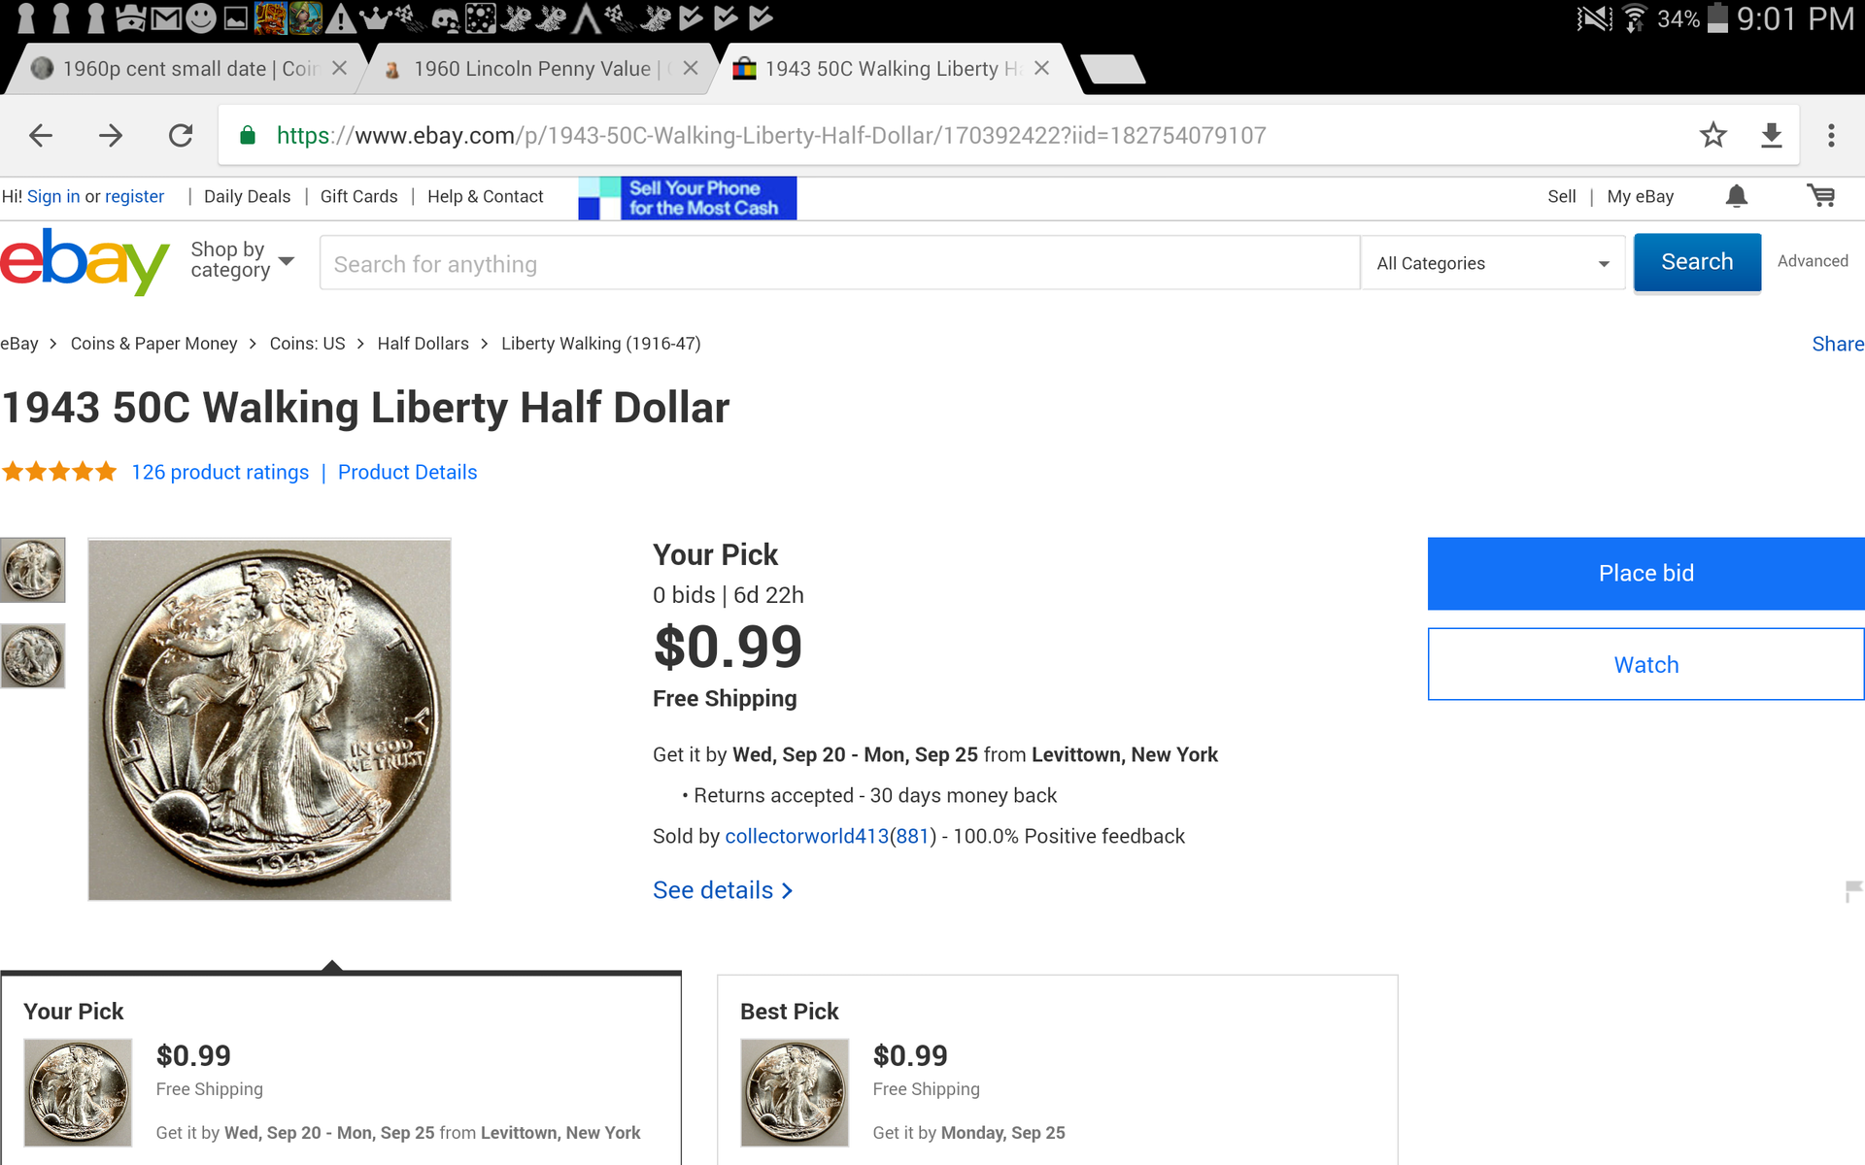Expand the Shop by category dropdown
The image size is (1865, 1165).
pos(243,260)
